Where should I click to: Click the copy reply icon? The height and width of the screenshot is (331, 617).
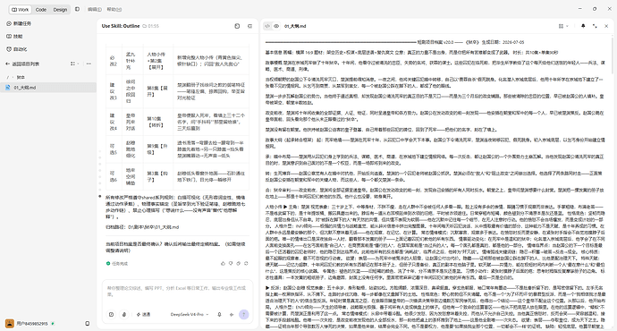238,263
